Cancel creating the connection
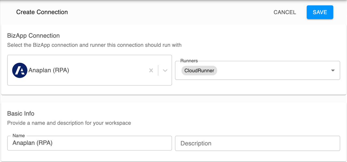This screenshot has width=347, height=162. click(x=285, y=12)
